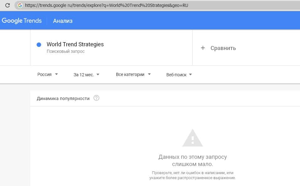Click the plus icon beside Сравнить

pyautogui.click(x=203, y=48)
